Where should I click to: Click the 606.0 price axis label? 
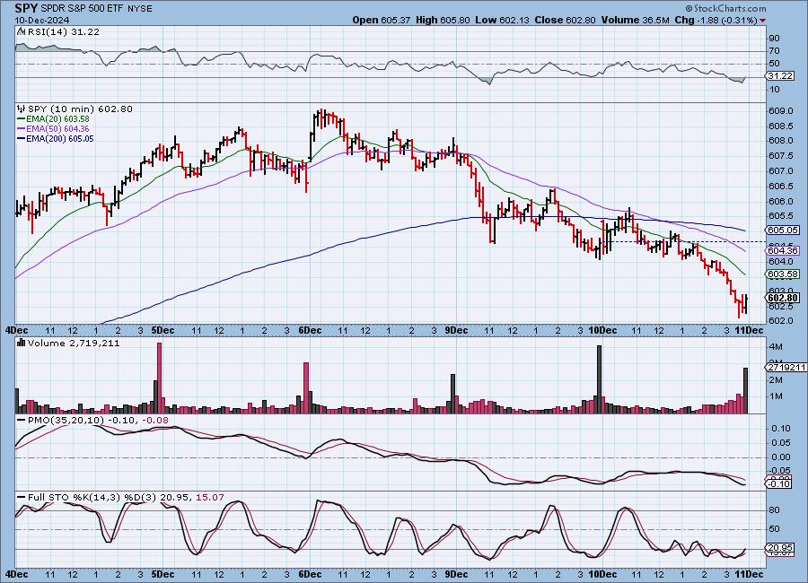780,202
